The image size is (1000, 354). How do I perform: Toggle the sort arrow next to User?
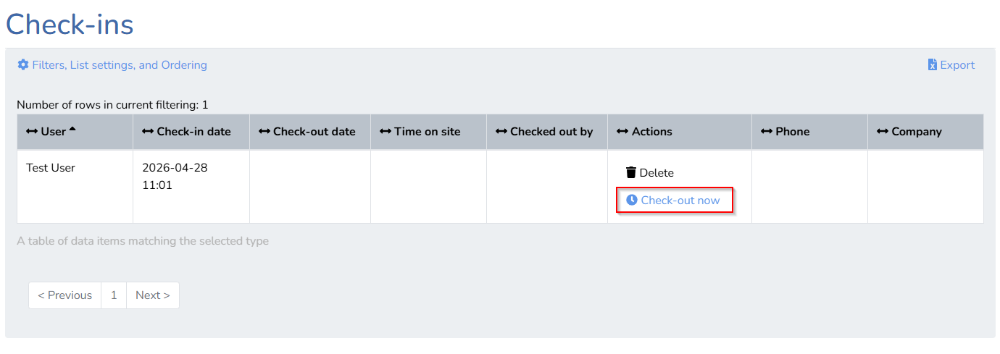tap(72, 130)
